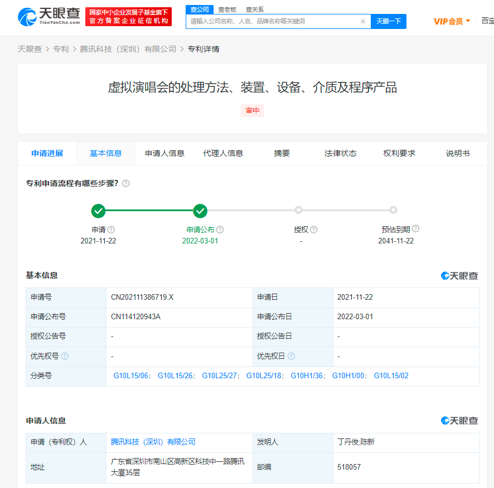The width and height of the screenshot is (494, 488).
Task: Switch to the 查老板 search tab
Action: [227, 9]
